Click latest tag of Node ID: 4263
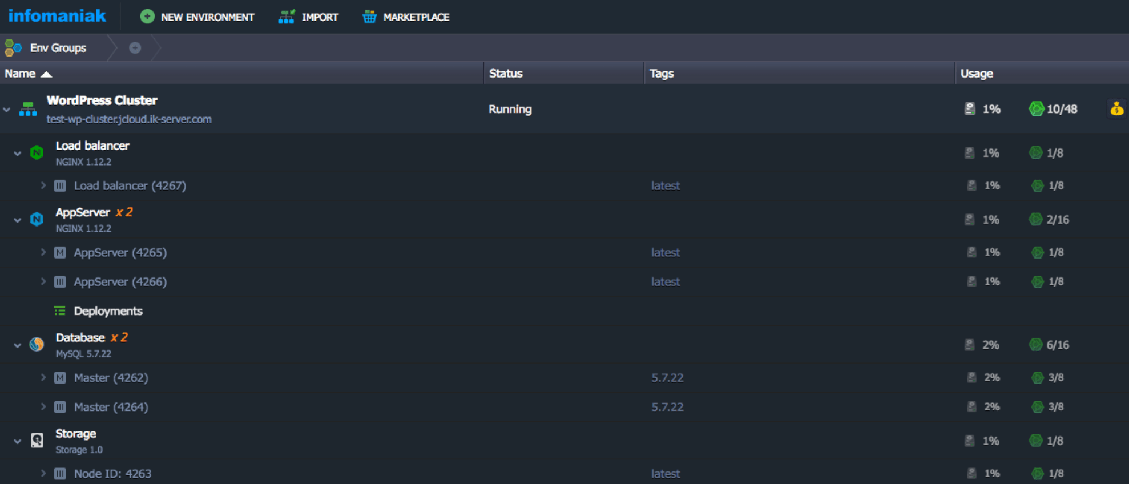This screenshot has height=484, width=1129. coord(666,474)
